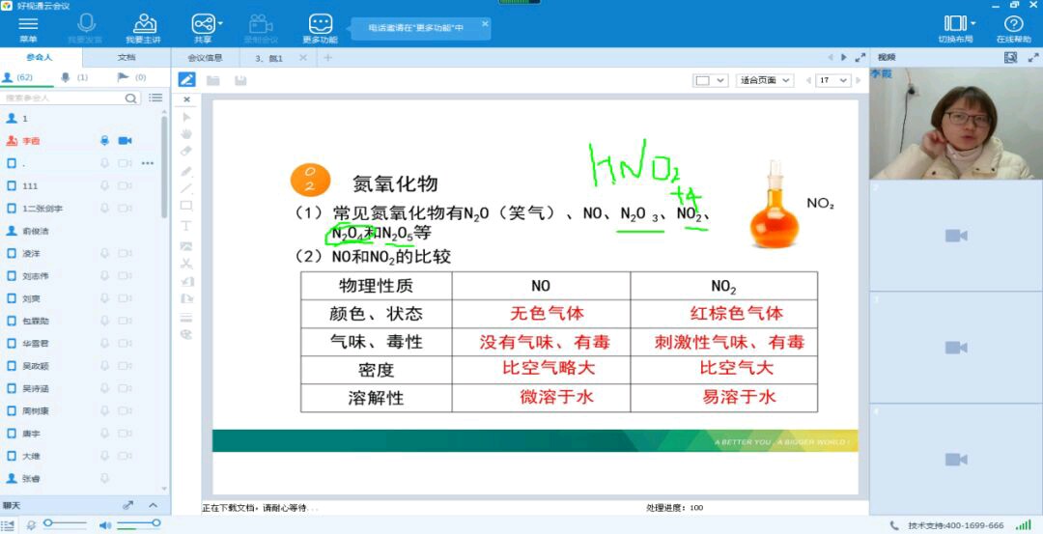The width and height of the screenshot is (1043, 534).
Task: Click the search magnifier in participant search
Action: click(131, 98)
